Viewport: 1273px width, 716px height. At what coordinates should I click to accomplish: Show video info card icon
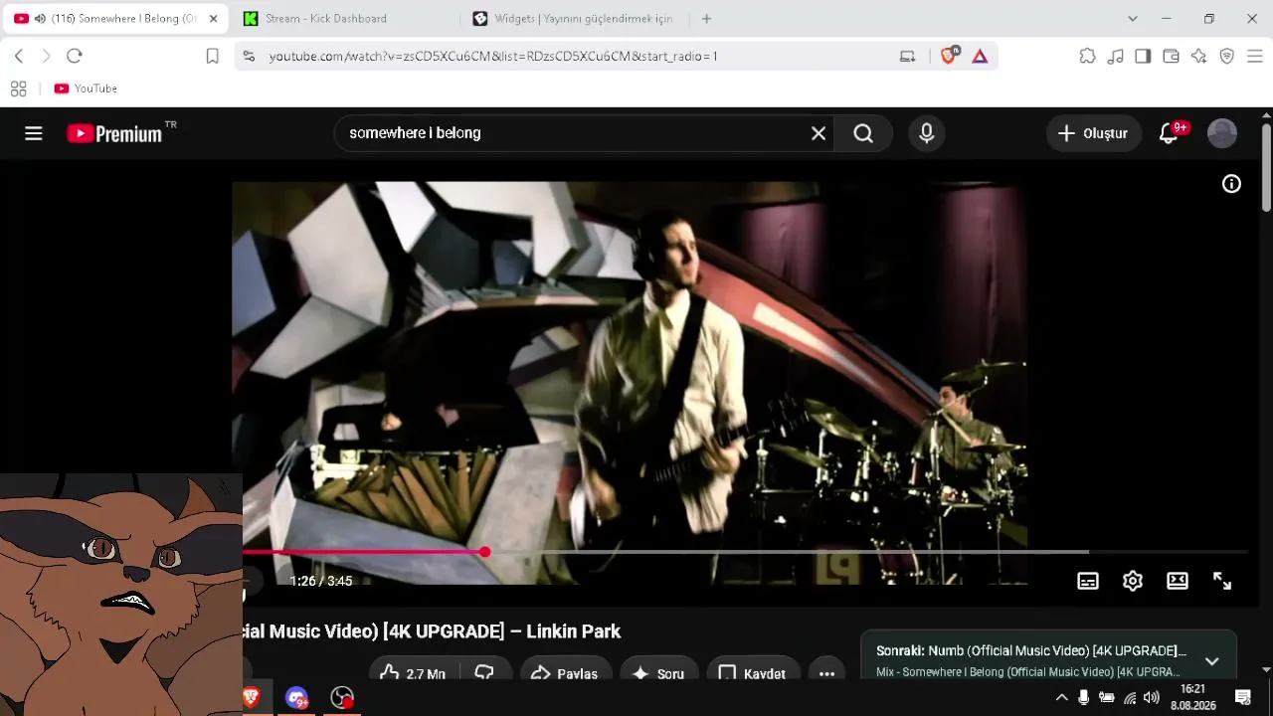point(1231,183)
